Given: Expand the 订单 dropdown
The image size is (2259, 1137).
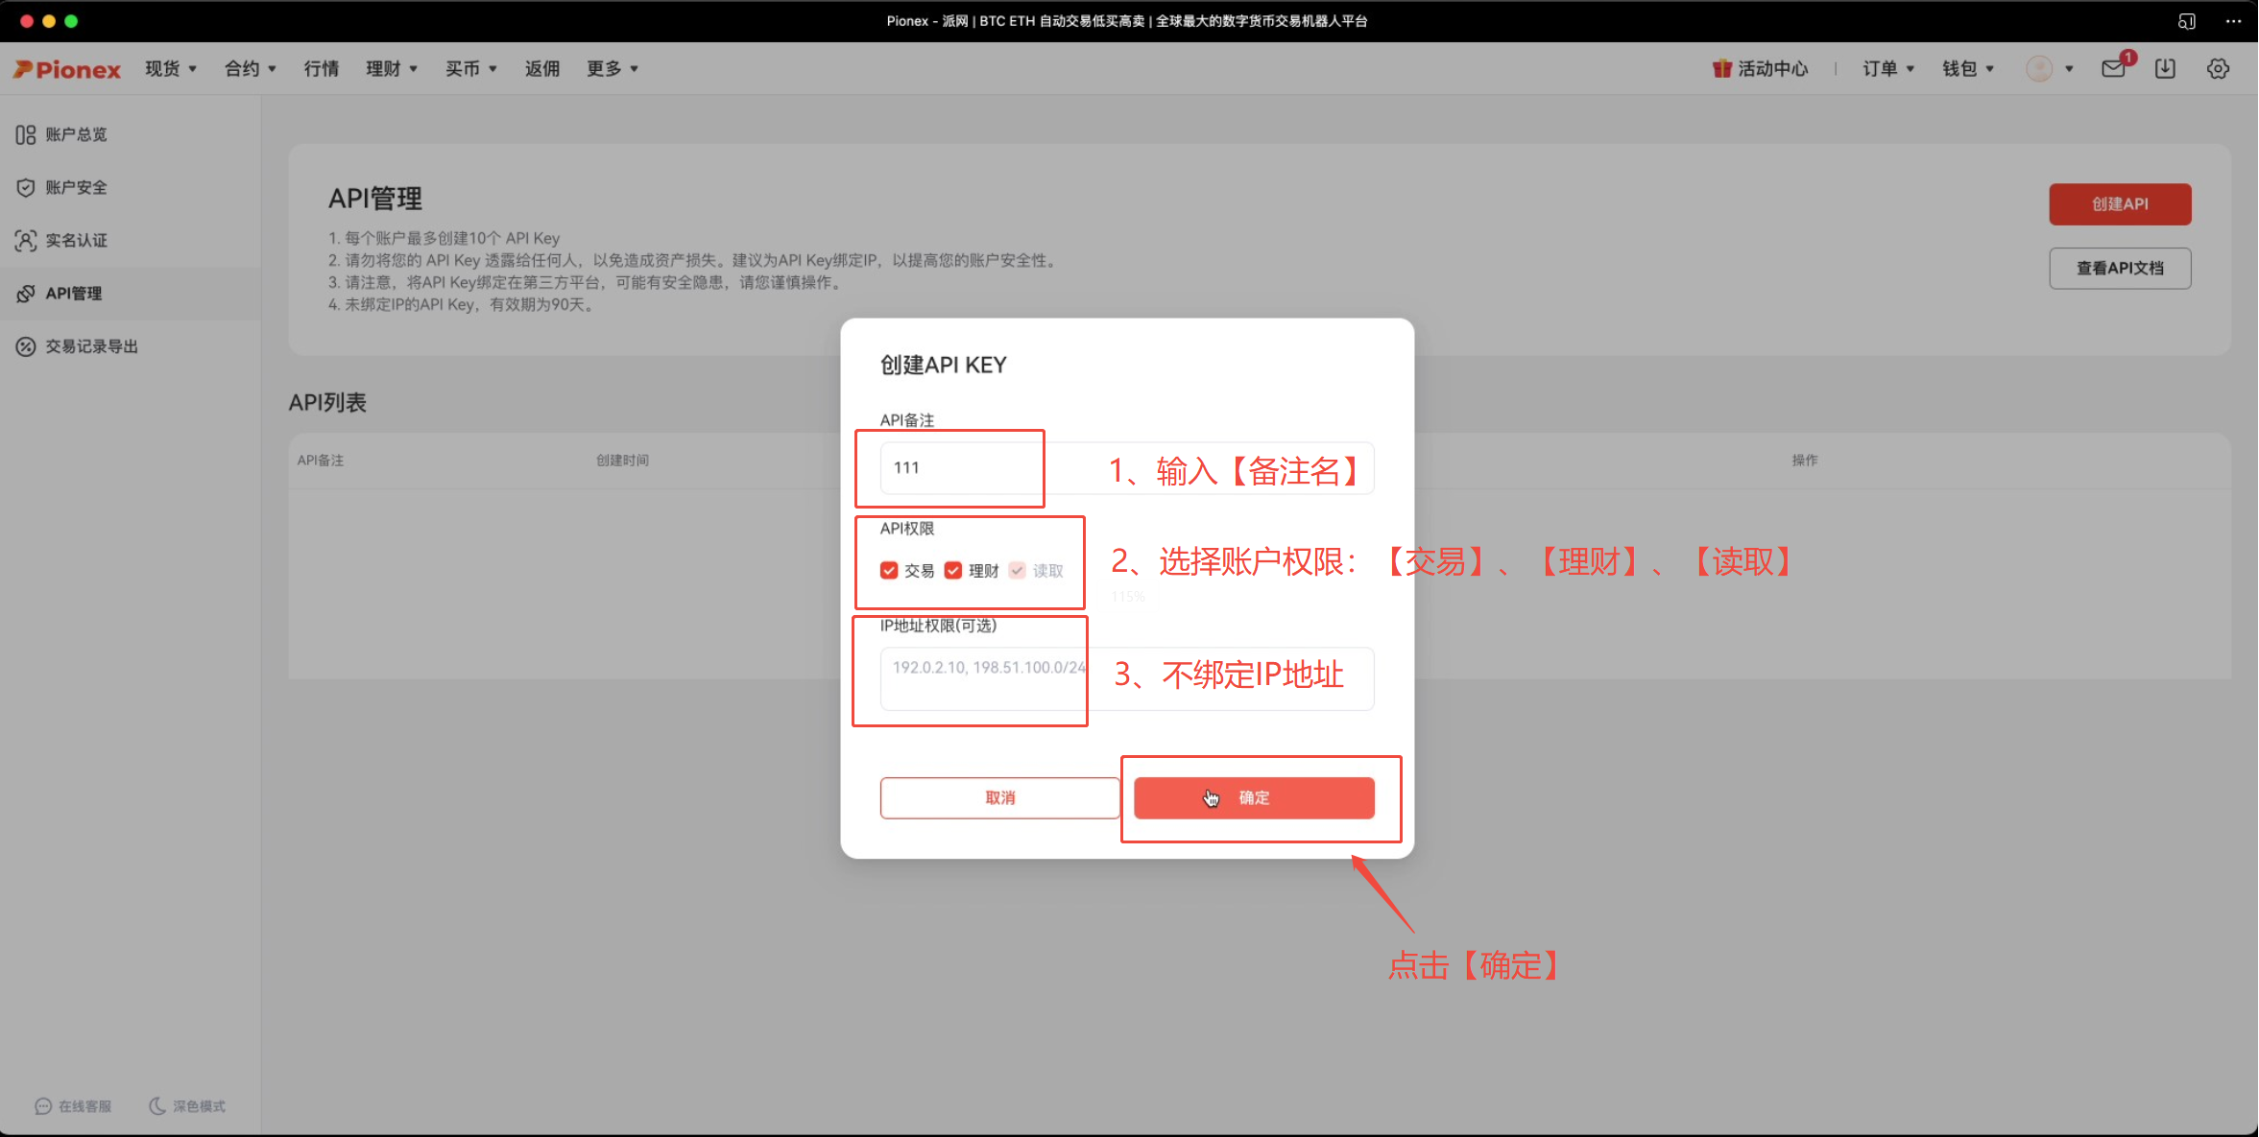Looking at the screenshot, I should coord(1884,68).
